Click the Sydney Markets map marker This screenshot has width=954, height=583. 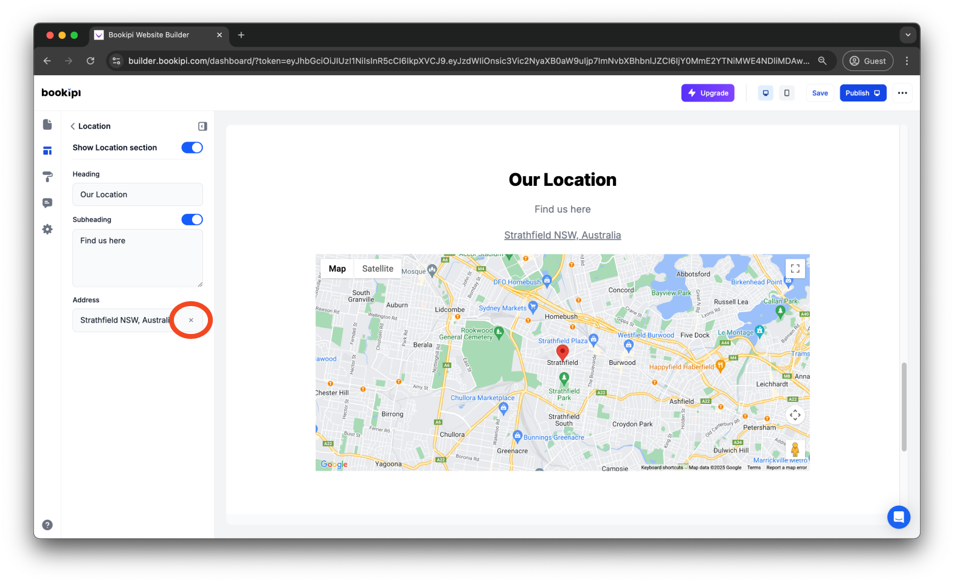pyautogui.click(x=533, y=307)
